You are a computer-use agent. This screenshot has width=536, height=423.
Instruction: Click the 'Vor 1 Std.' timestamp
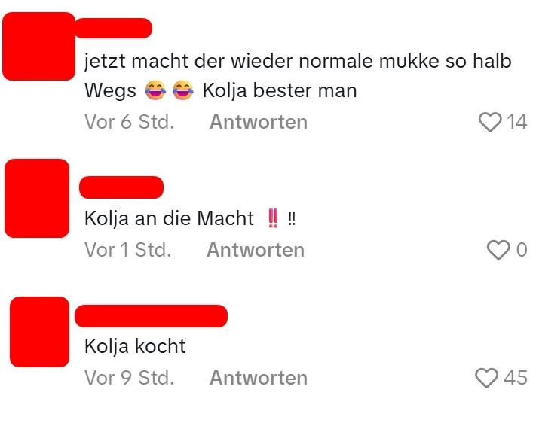pyautogui.click(x=128, y=250)
